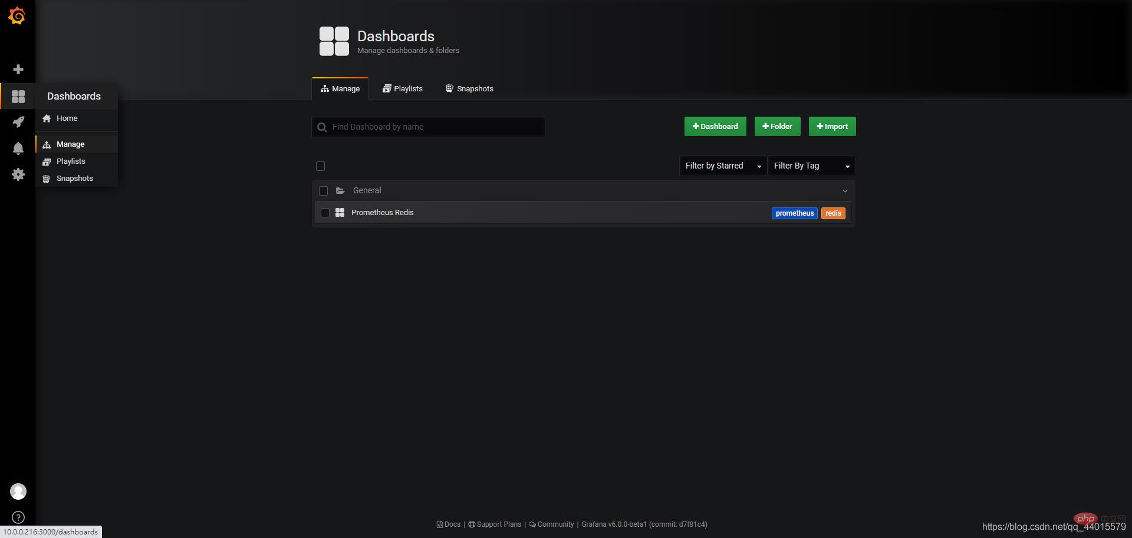The image size is (1132, 538).
Task: Click the Grafana logo icon
Action: [17, 16]
